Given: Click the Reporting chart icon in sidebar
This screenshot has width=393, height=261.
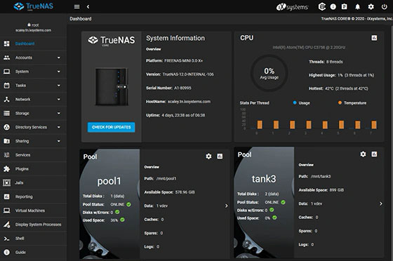Looking at the screenshot, I should 7,196.
